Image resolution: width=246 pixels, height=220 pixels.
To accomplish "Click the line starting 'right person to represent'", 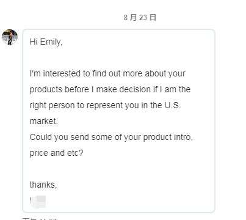I will [x=105, y=105].
